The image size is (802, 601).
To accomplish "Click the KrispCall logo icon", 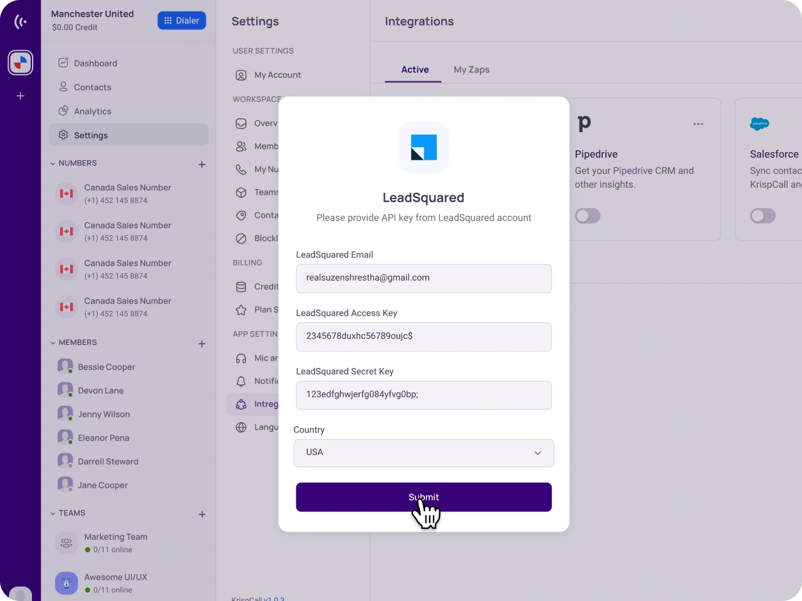I will pos(21,22).
